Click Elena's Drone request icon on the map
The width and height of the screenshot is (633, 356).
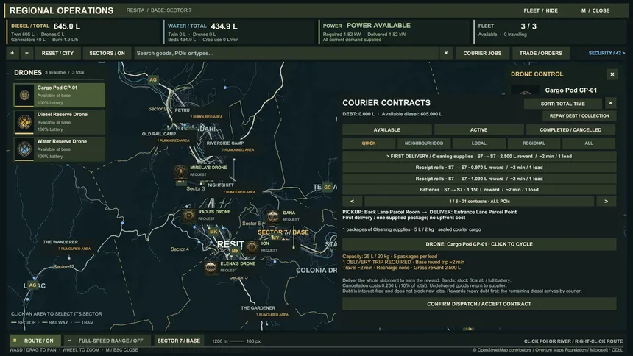coord(211,267)
